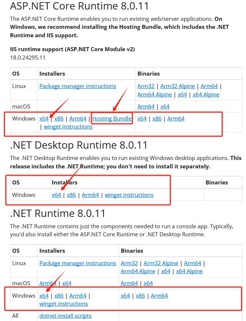This screenshot has width=246, height=321.
Task: Download .NET Runtime Linux Arm64 Alpine binary
Action: pyautogui.click(x=138, y=271)
